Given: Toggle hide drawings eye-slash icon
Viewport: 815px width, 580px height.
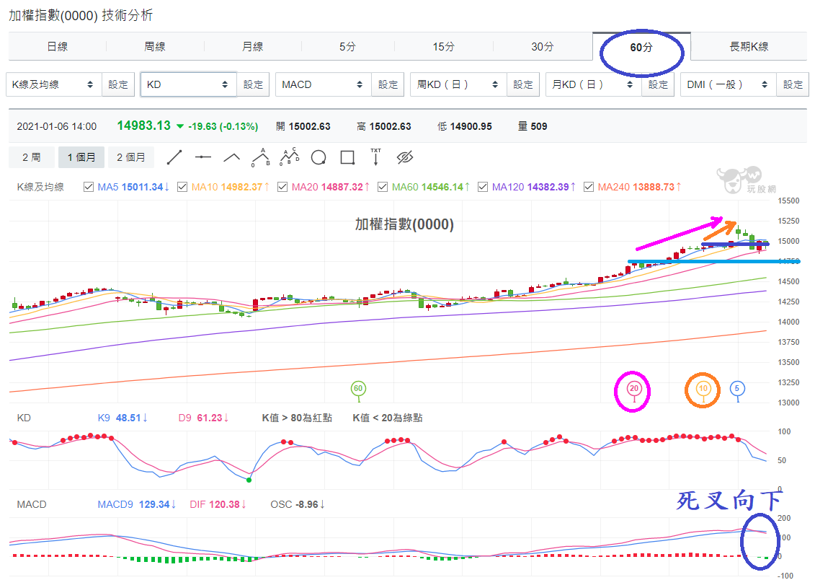Looking at the screenshot, I should [x=404, y=157].
